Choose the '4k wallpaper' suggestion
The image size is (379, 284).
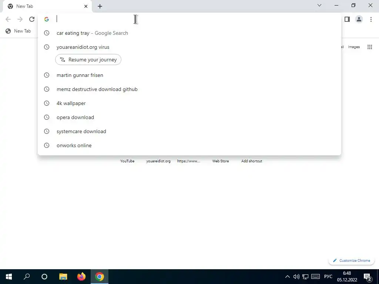point(189,103)
